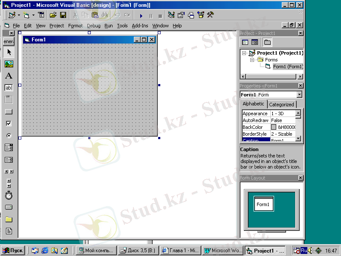Open the Format menu
Image resolution: width=341 pixels, height=256 pixels.
75,26
